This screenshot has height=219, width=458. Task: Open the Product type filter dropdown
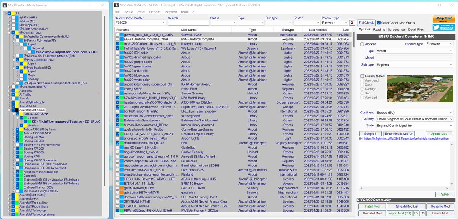click(334, 23)
